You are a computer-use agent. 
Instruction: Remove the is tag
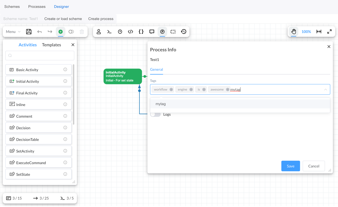(x=204, y=90)
